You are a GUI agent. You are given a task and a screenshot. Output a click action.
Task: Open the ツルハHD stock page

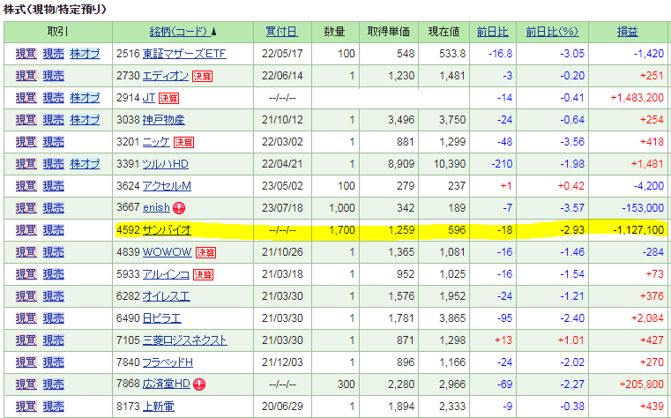click(x=166, y=164)
